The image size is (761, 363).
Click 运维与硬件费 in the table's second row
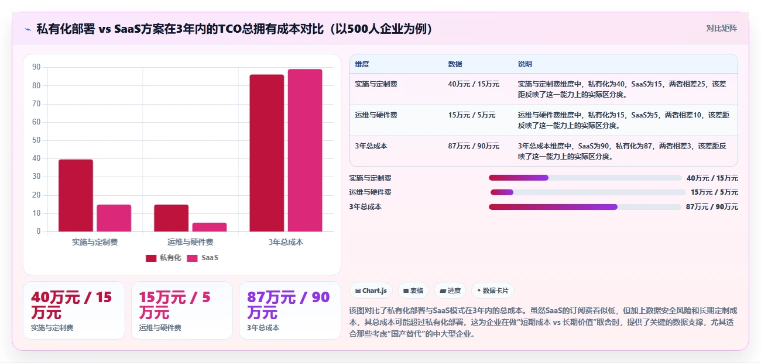tap(376, 115)
